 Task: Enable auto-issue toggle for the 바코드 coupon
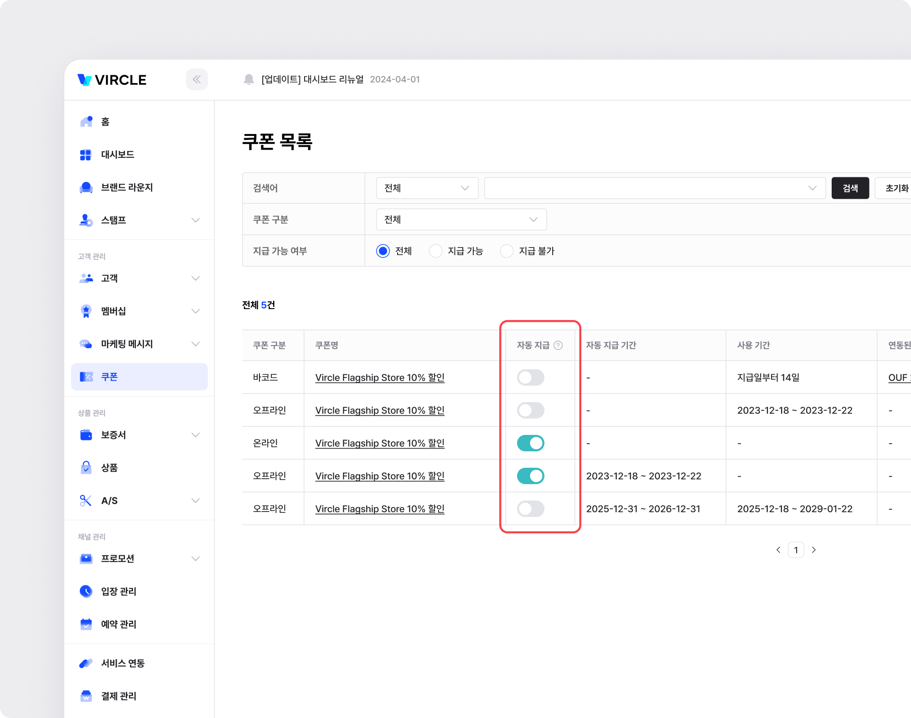pos(530,377)
